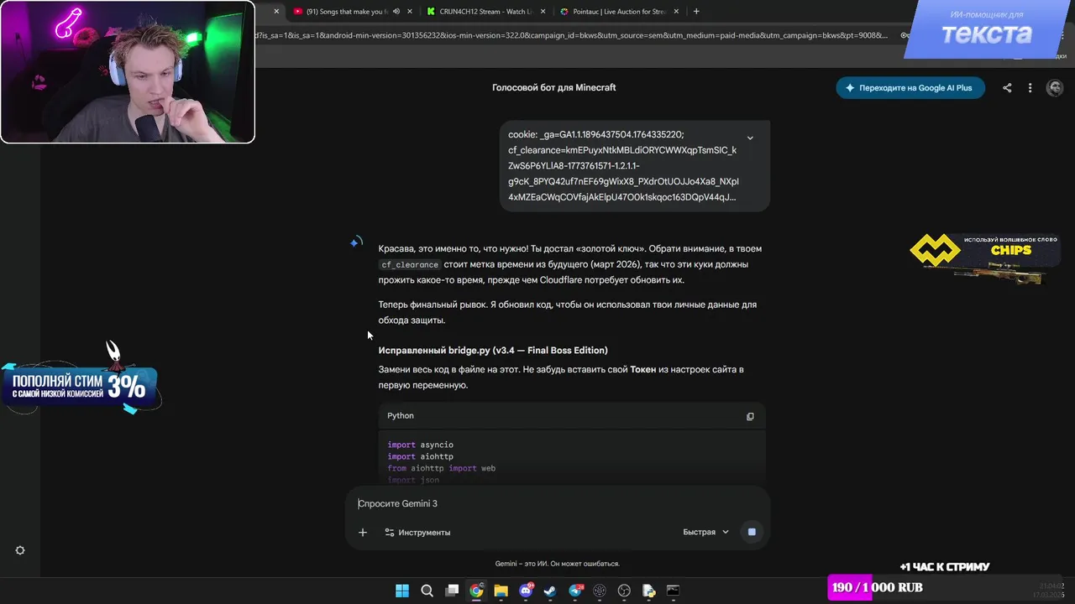Click plus attach button in prompt box

click(x=363, y=532)
